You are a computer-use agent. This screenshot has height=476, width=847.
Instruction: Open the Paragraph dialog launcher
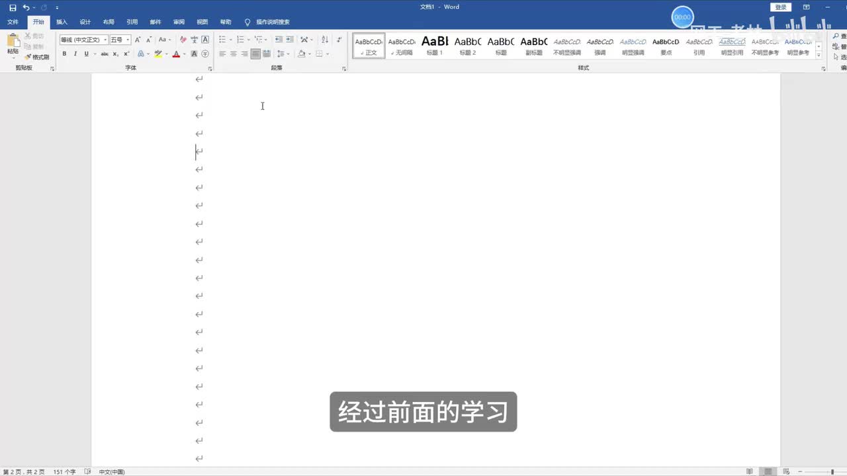point(344,68)
